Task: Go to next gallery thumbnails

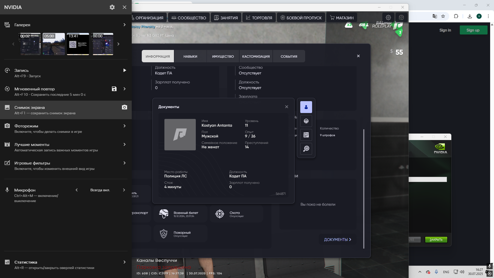Action: [118, 44]
